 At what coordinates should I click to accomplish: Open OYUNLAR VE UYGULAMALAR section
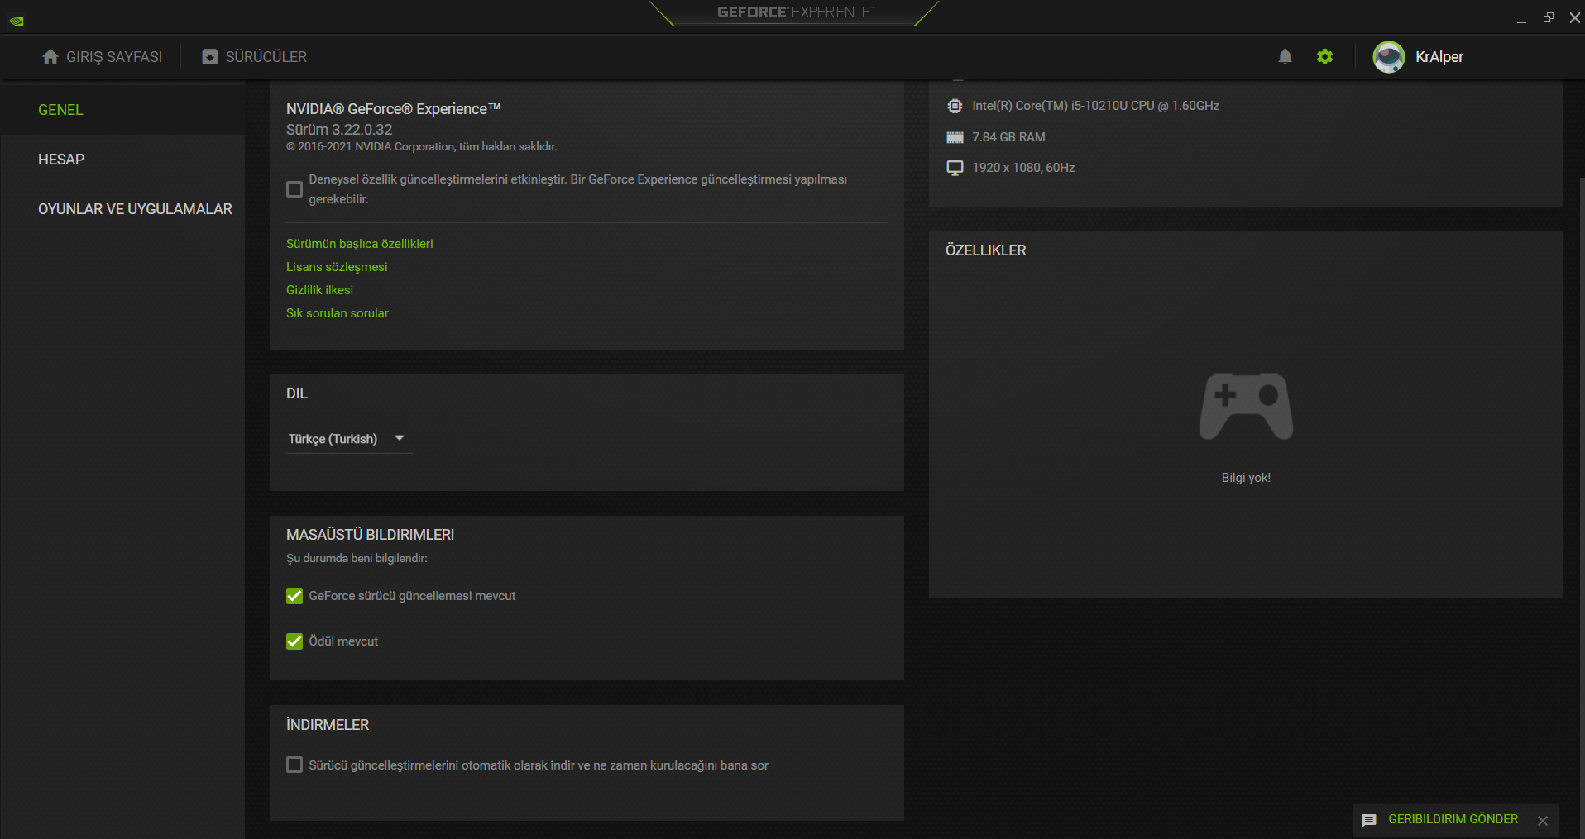click(135, 209)
